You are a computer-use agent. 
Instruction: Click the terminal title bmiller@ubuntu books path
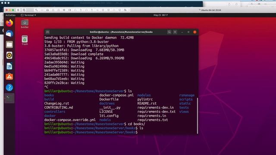click(121, 32)
